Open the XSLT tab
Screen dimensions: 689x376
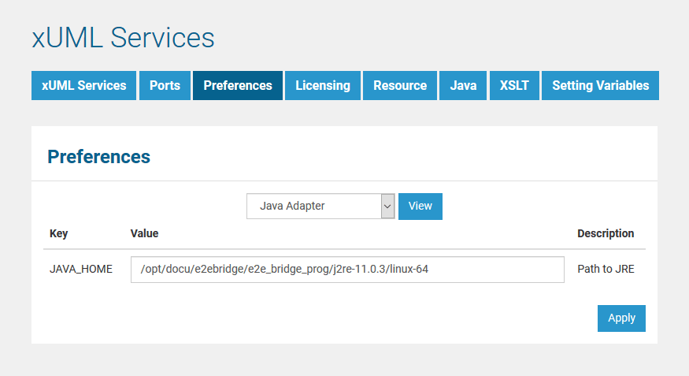point(514,86)
